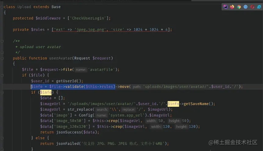Click the 'else' keyword
This screenshot has height=151, width=263.
pos(40,138)
